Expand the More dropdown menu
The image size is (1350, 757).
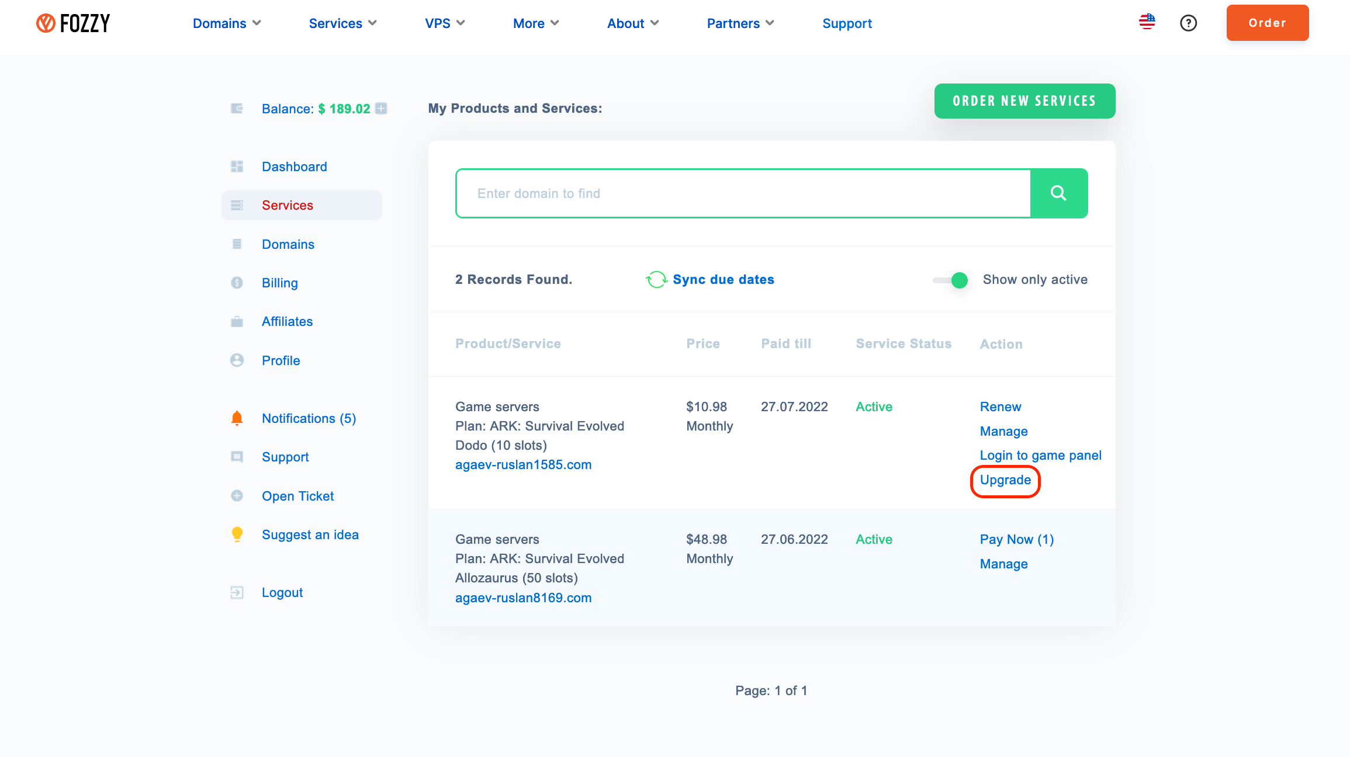click(536, 23)
